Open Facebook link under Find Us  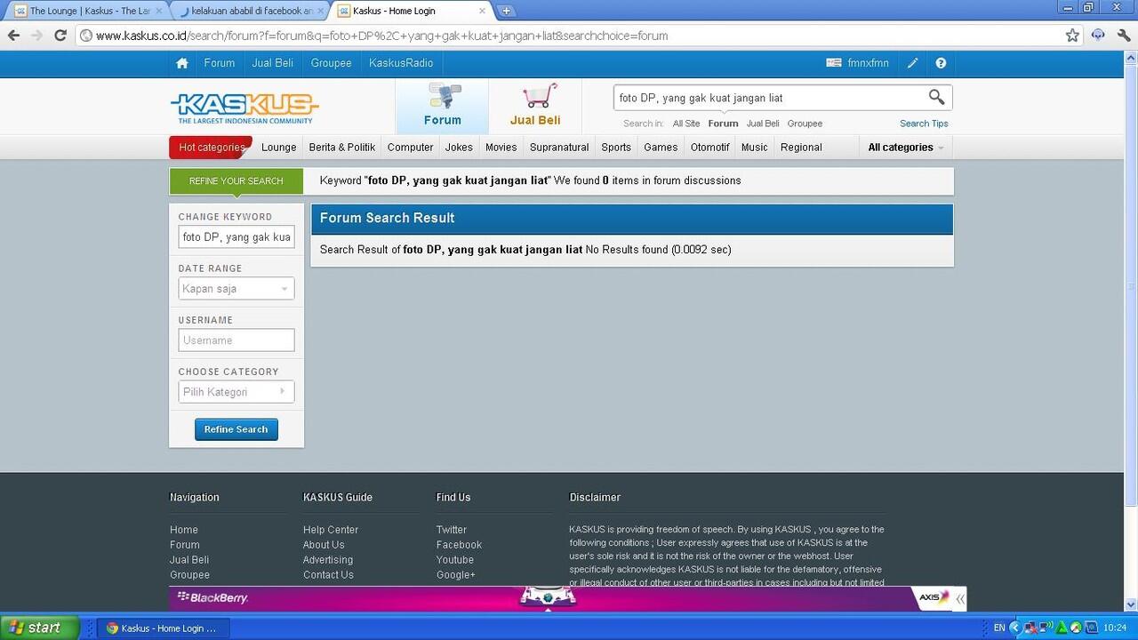click(459, 545)
